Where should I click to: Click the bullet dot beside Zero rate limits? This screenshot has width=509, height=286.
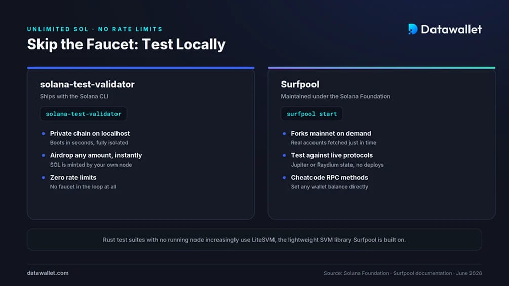43,177
